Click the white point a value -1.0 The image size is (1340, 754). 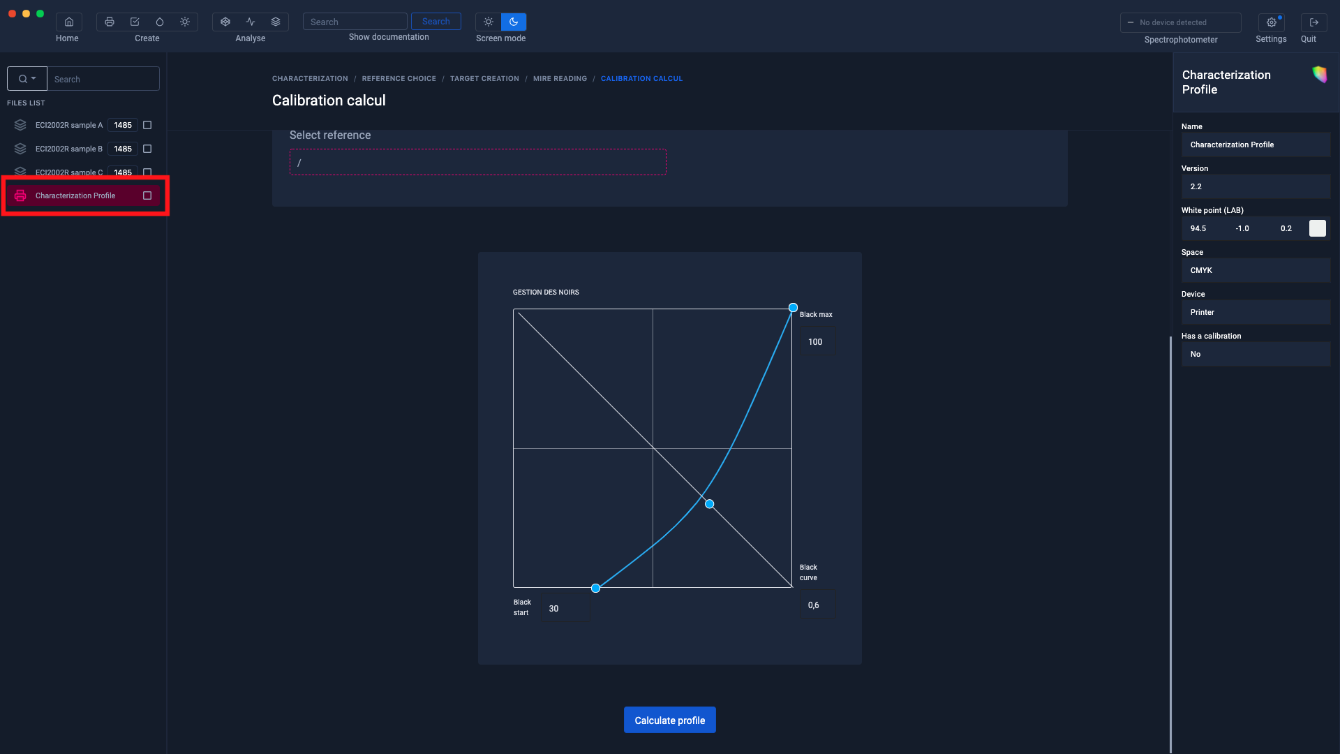[1242, 228]
